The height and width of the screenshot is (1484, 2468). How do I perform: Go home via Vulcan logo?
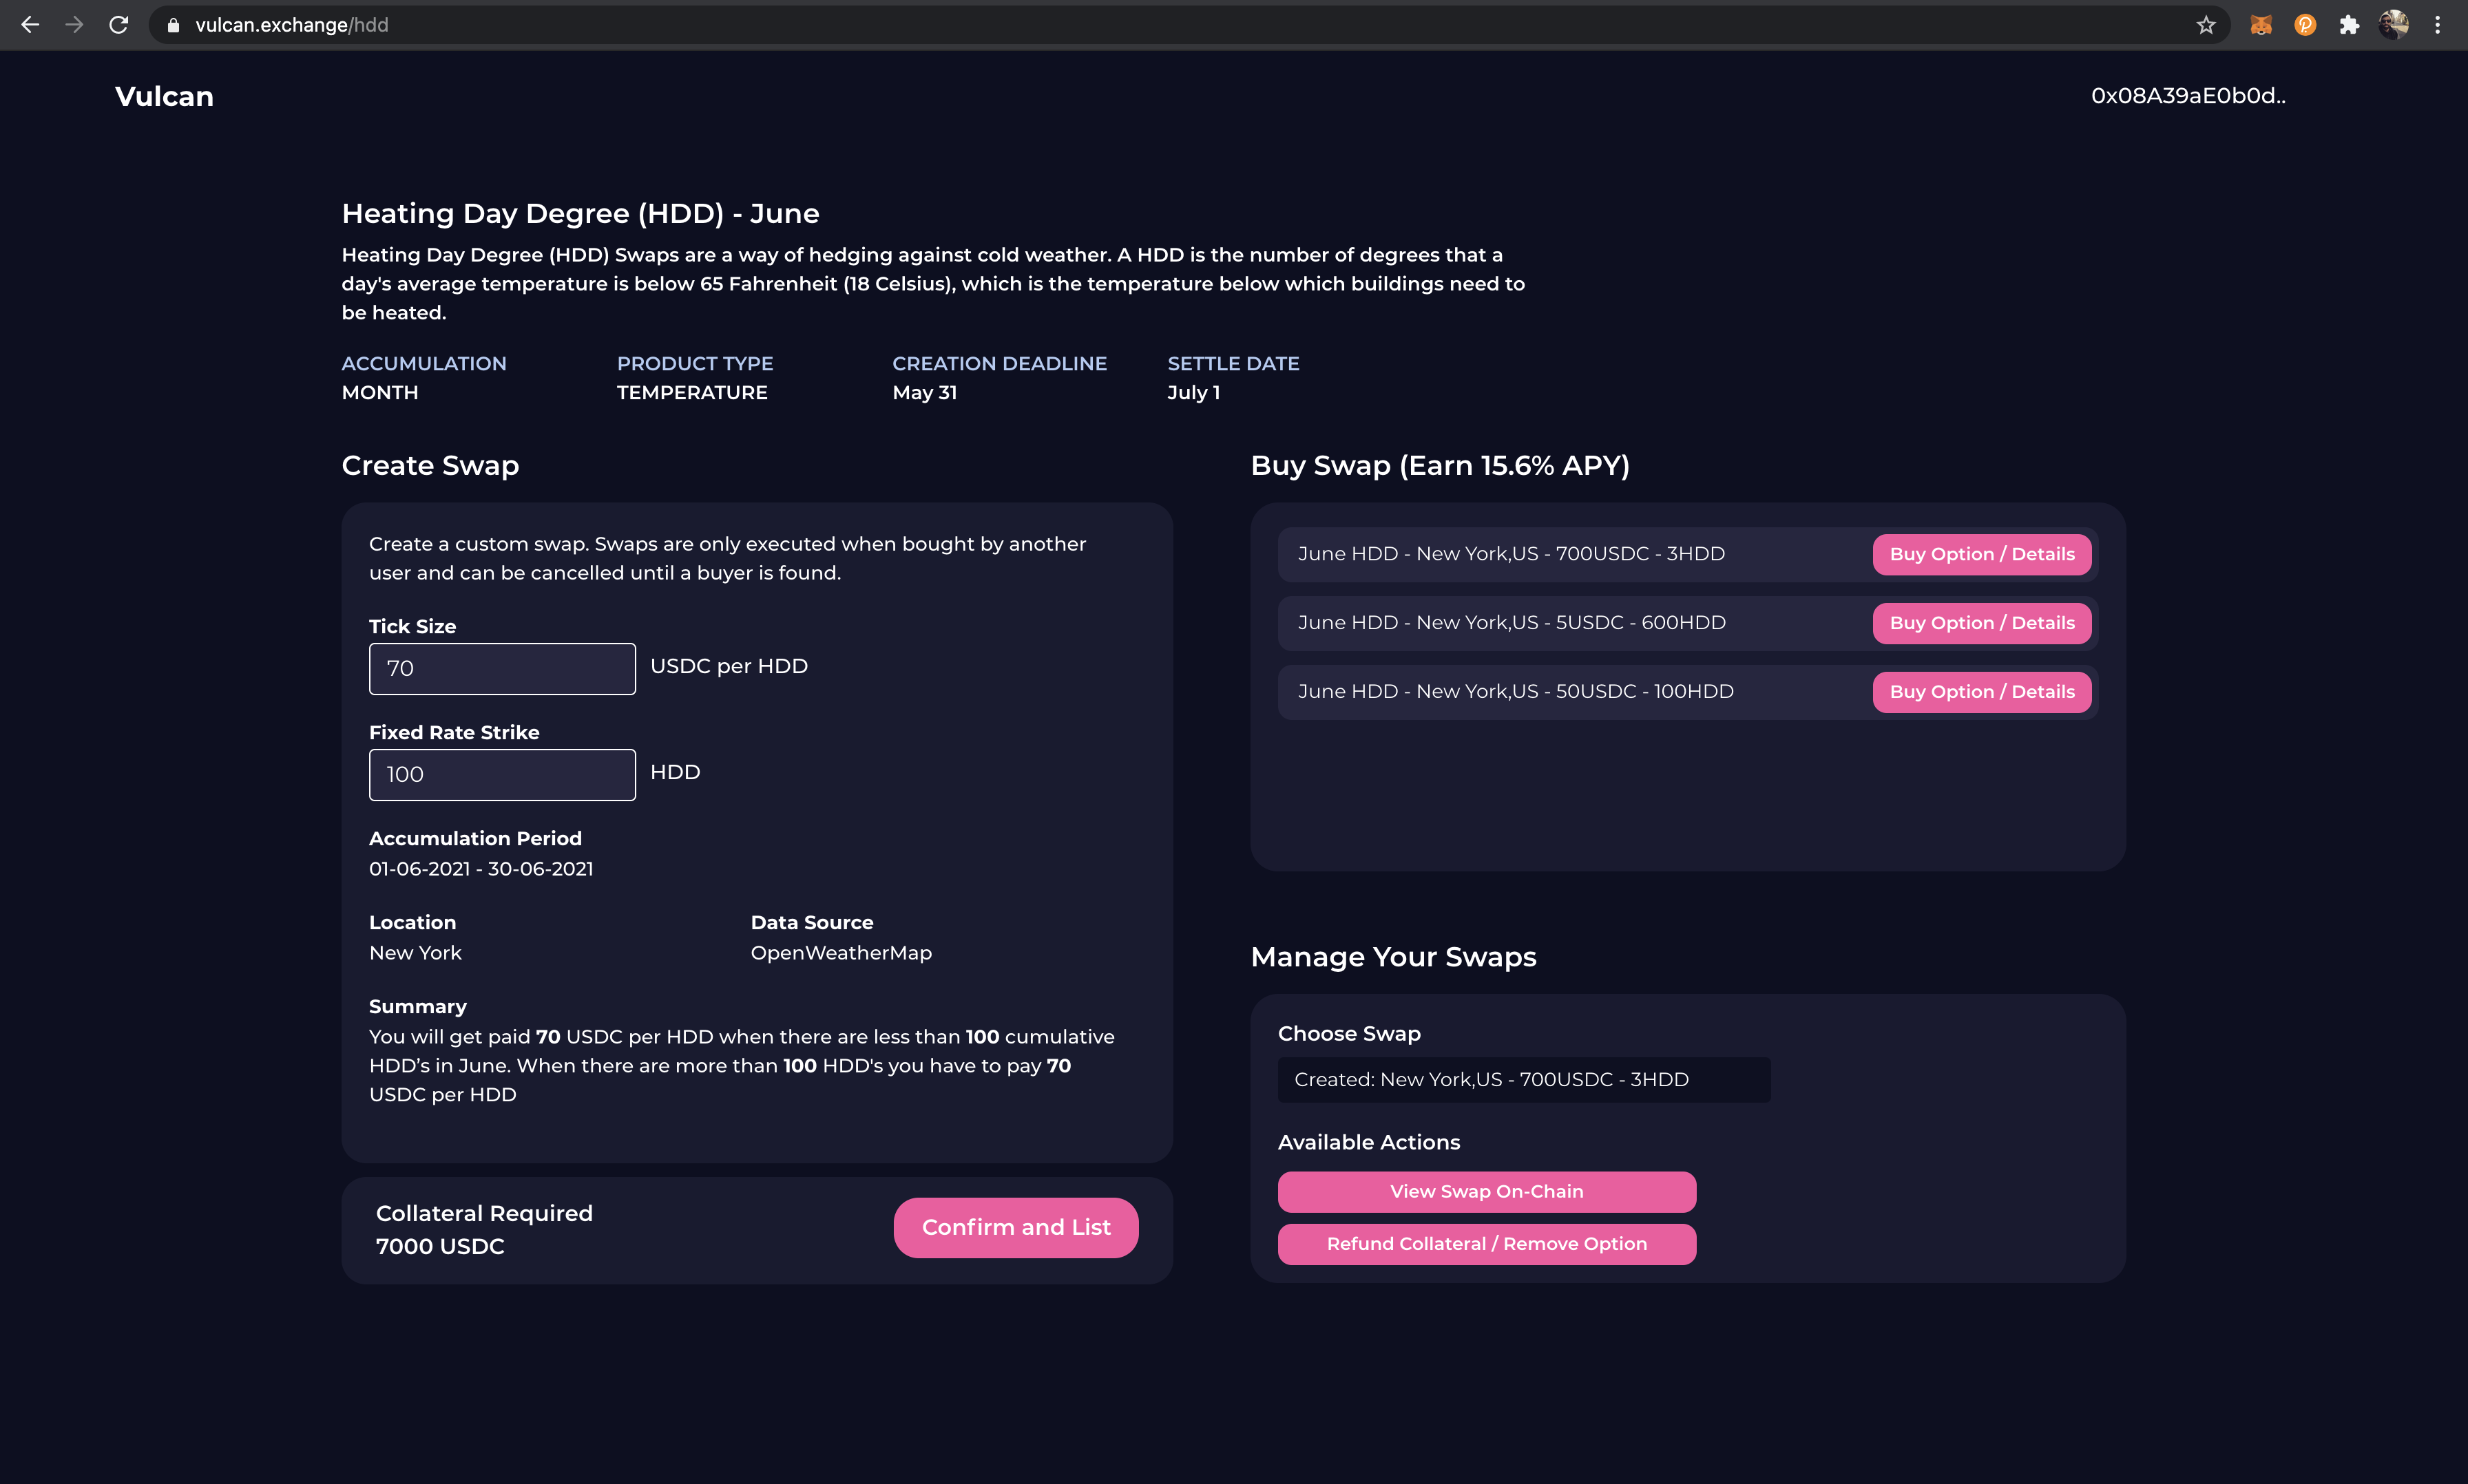click(x=164, y=96)
